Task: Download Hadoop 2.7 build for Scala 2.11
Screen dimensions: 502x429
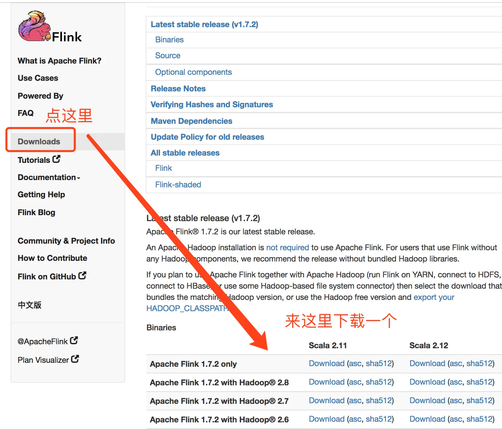Action: [x=327, y=401]
